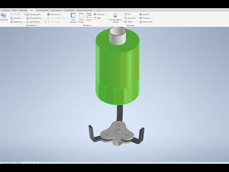The height and width of the screenshot is (172, 229).
Task: Expand the Ground Plane dropdown arrow
Action: coord(42,18)
